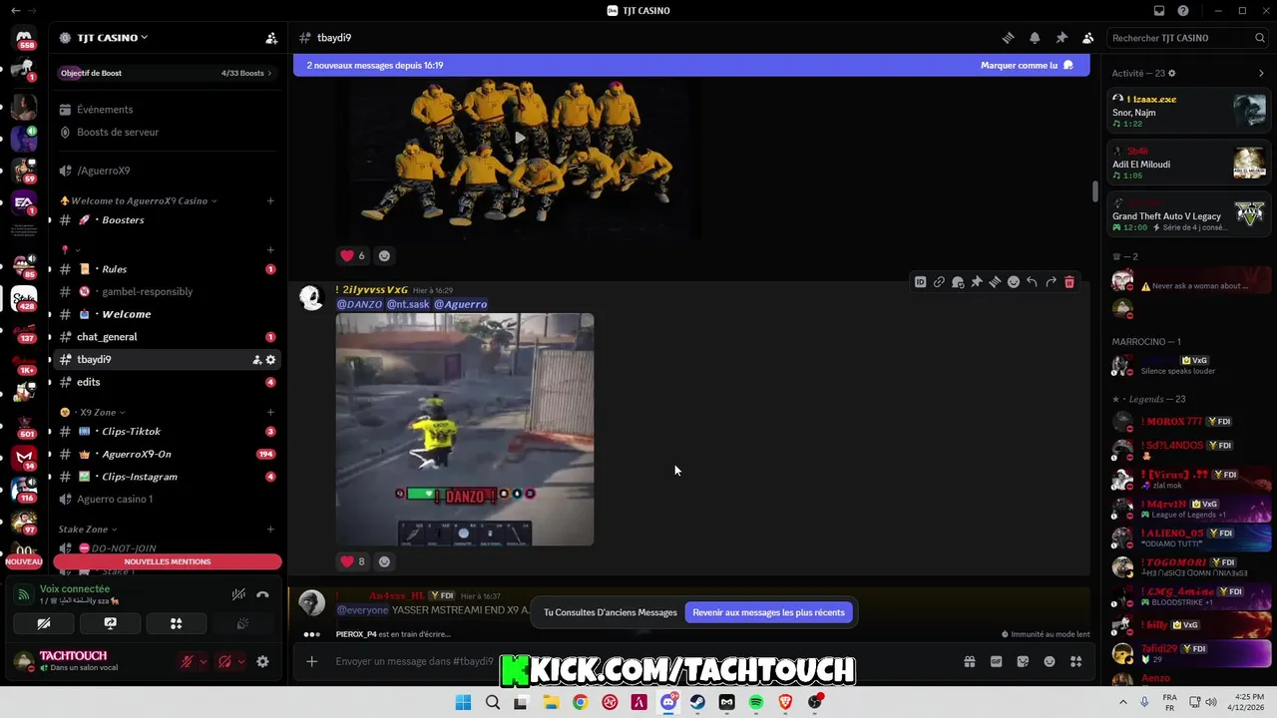Viewport: 1277px width, 718px height.
Task: Show pinned messages in header
Action: [1062, 38]
